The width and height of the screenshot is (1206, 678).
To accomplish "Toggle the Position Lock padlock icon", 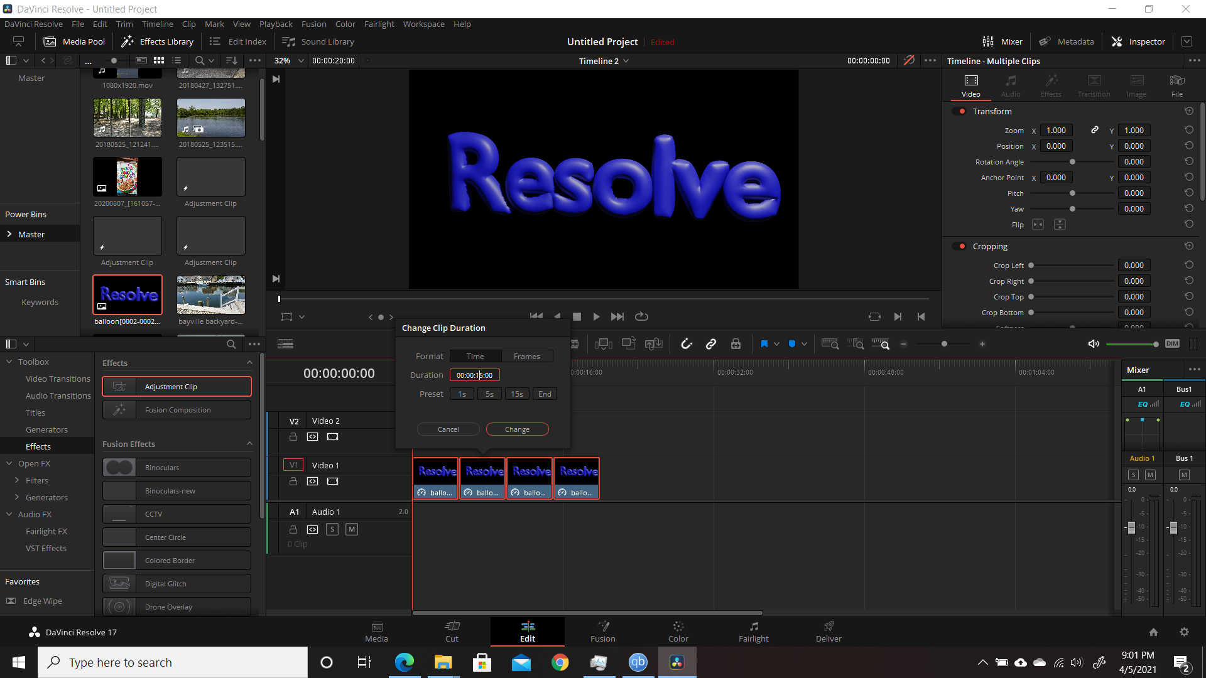I will pyautogui.click(x=736, y=344).
